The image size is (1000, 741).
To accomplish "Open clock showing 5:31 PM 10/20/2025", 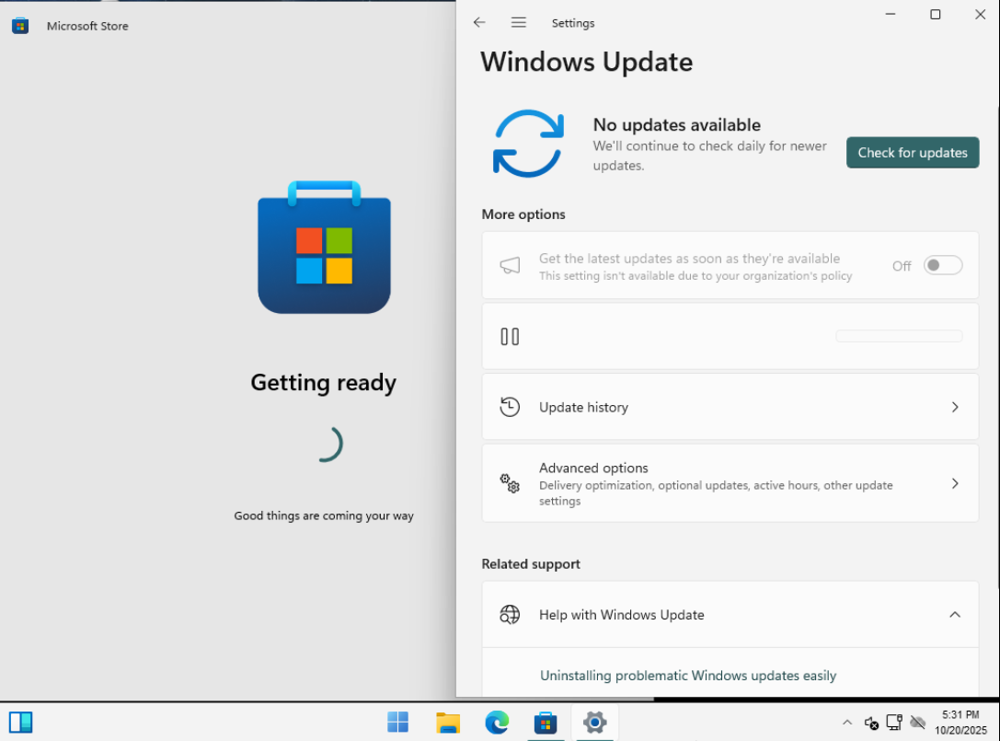I will [960, 723].
